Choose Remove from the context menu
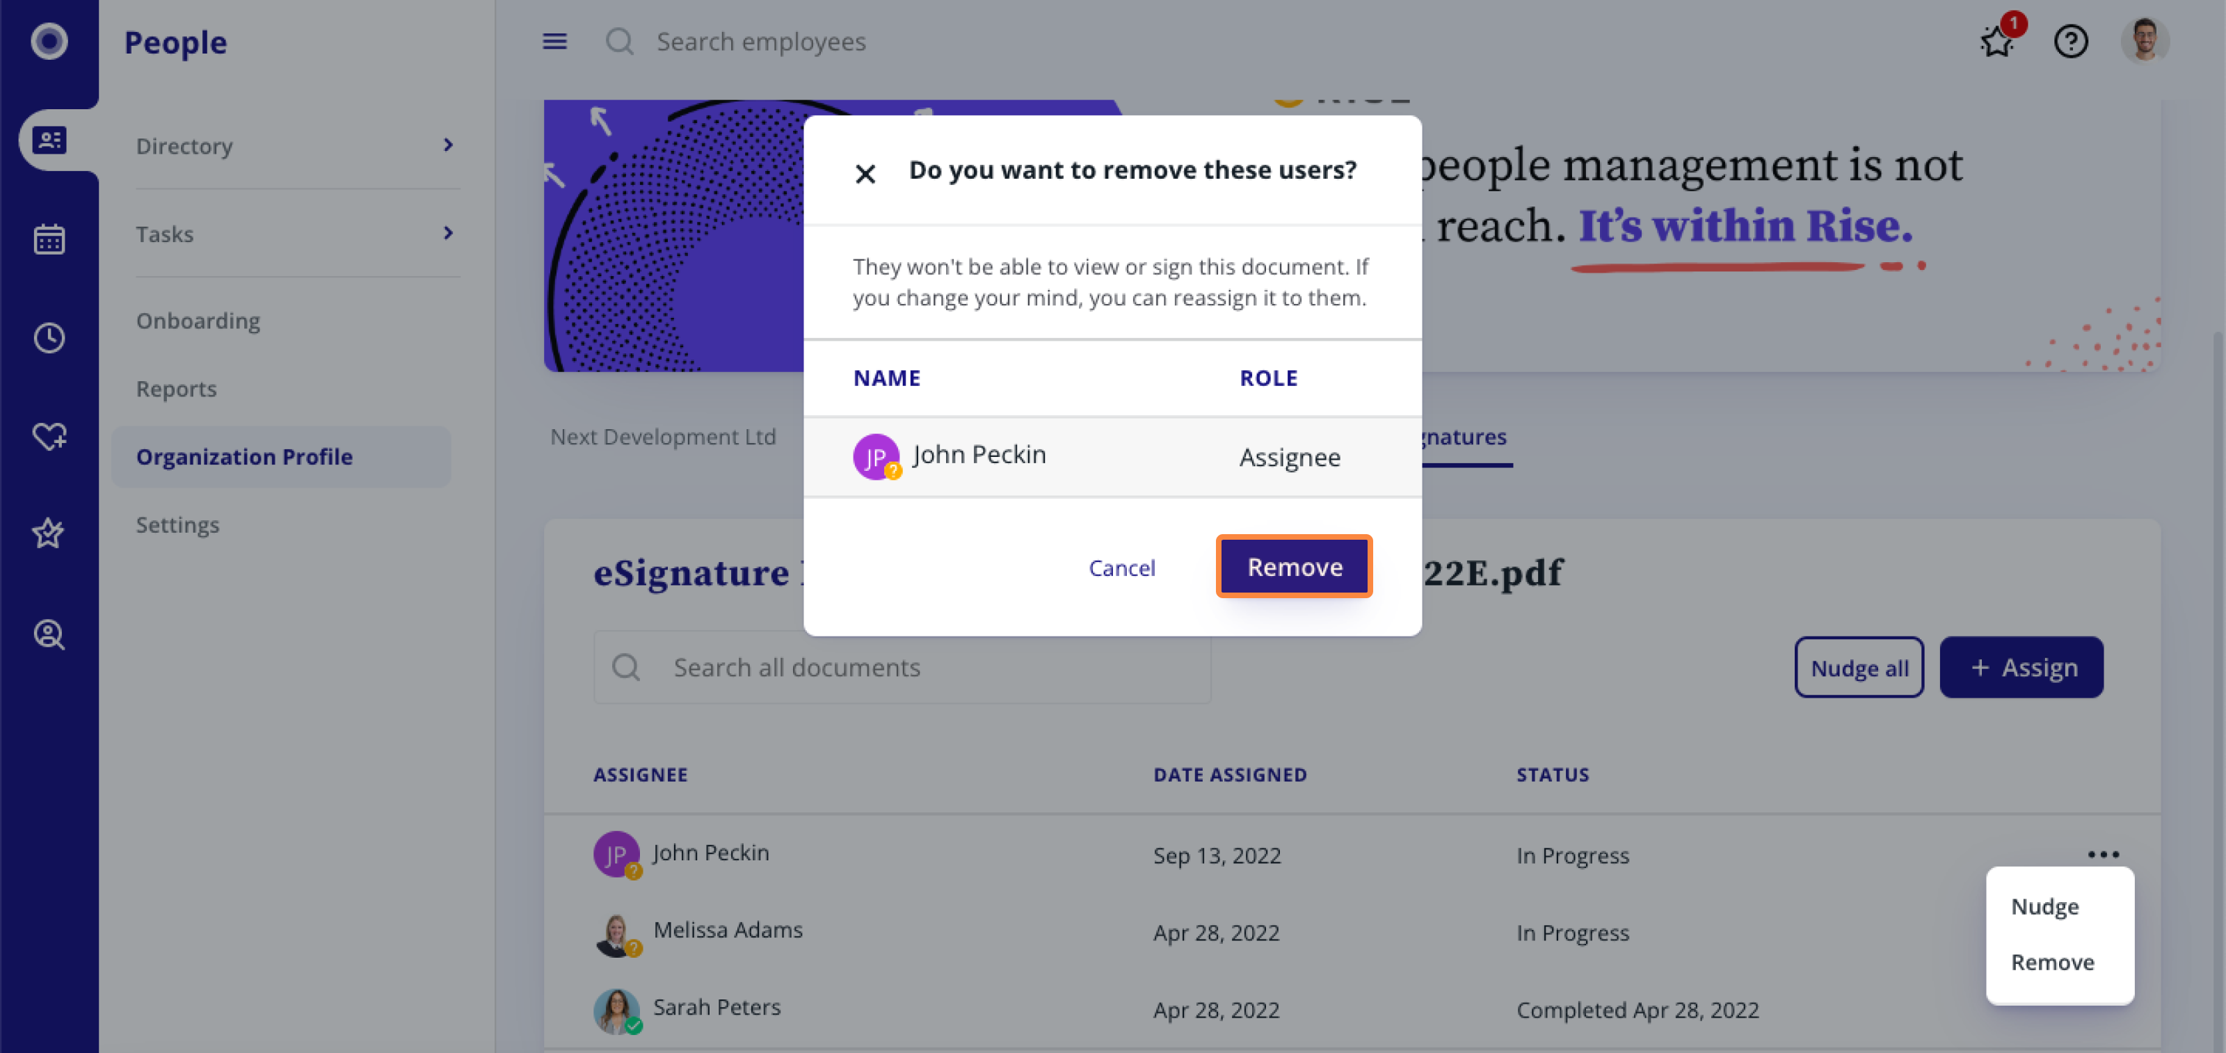The height and width of the screenshot is (1053, 2226). (x=2052, y=963)
